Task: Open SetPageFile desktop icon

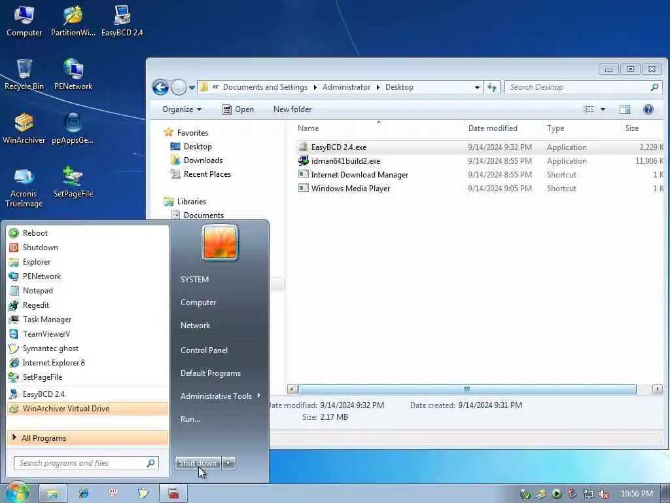Action: click(73, 183)
